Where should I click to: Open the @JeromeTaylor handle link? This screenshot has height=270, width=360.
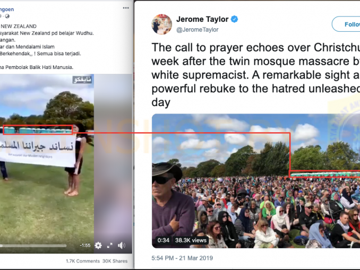[x=197, y=30]
